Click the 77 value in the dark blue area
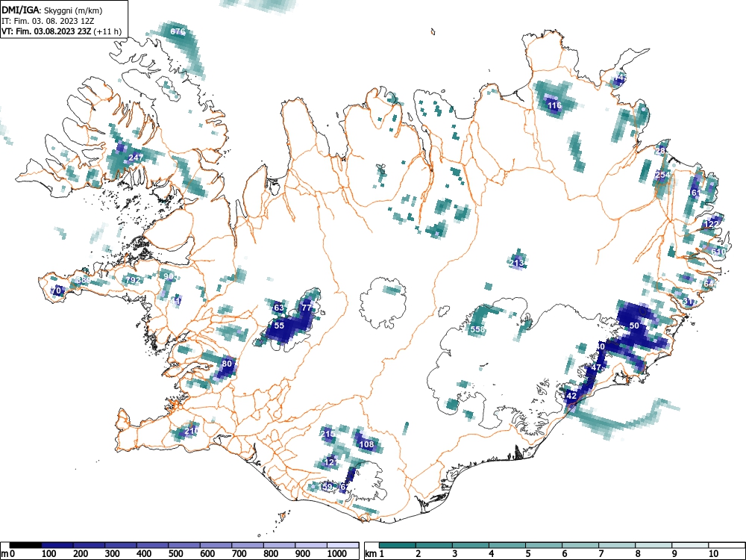Screen dimensions: 746x560 (307, 308)
